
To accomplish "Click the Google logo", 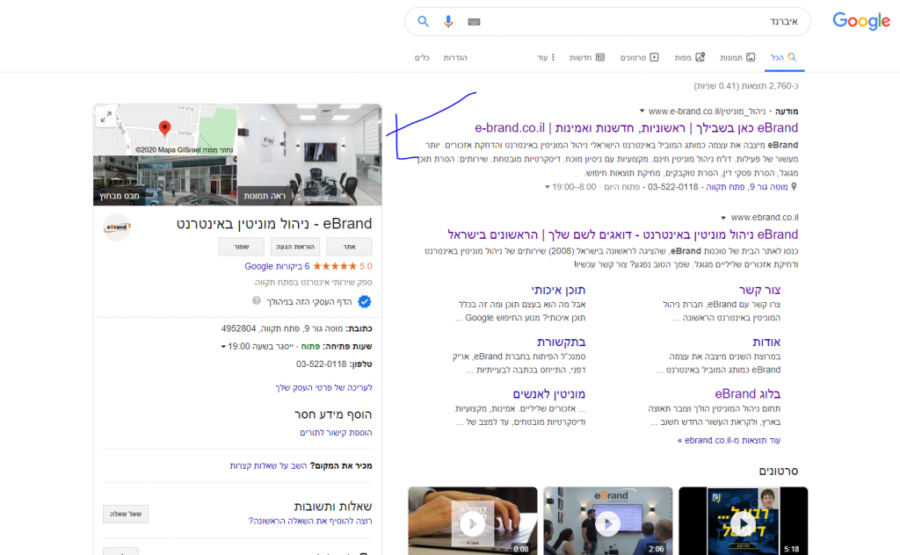I will point(861,21).
